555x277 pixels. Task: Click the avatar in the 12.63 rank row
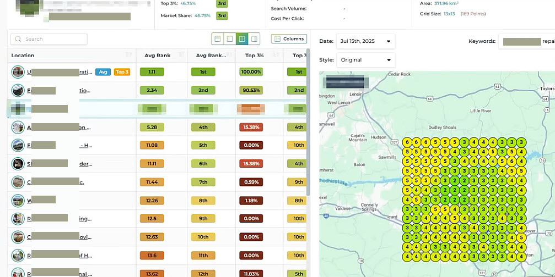click(x=18, y=237)
